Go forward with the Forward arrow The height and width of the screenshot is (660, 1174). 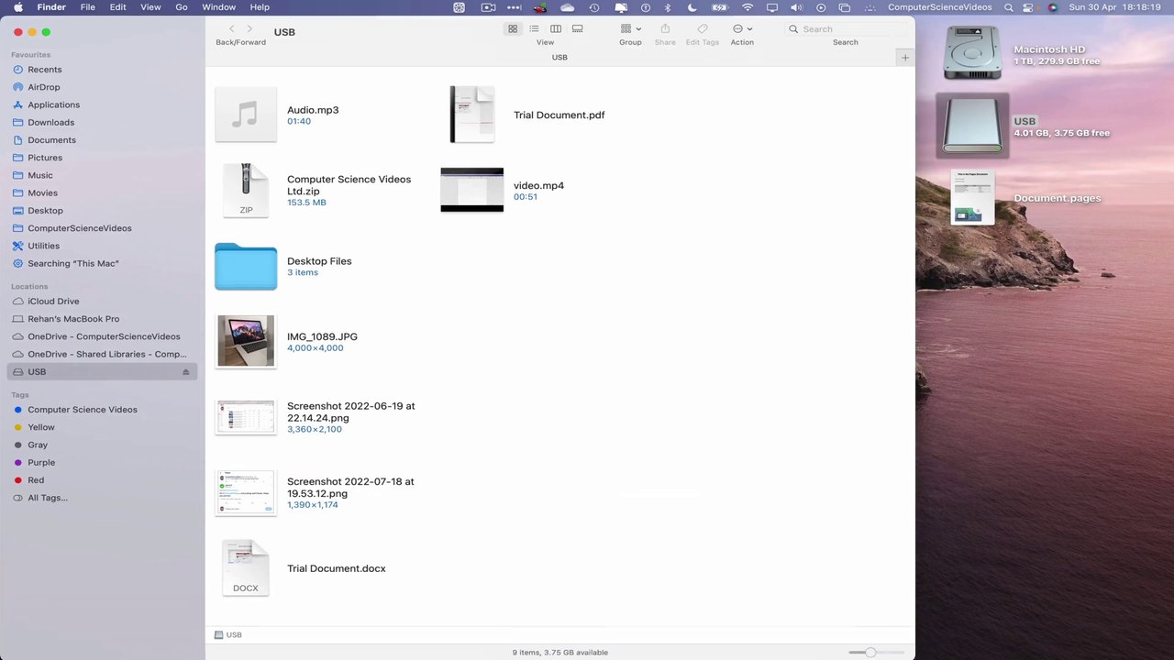[x=249, y=29]
